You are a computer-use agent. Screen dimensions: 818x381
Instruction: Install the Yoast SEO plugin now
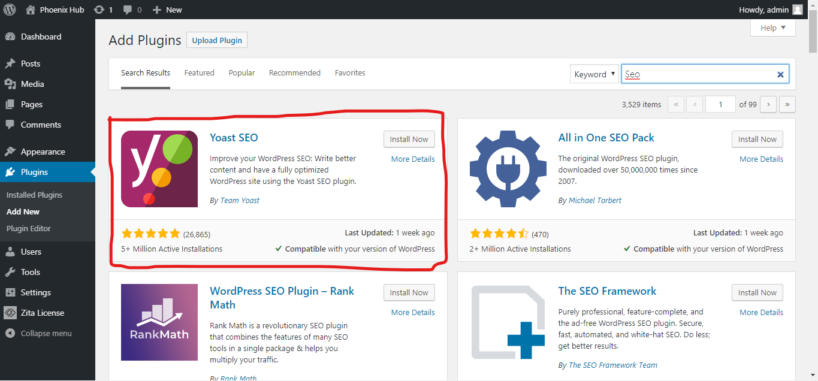(x=409, y=139)
